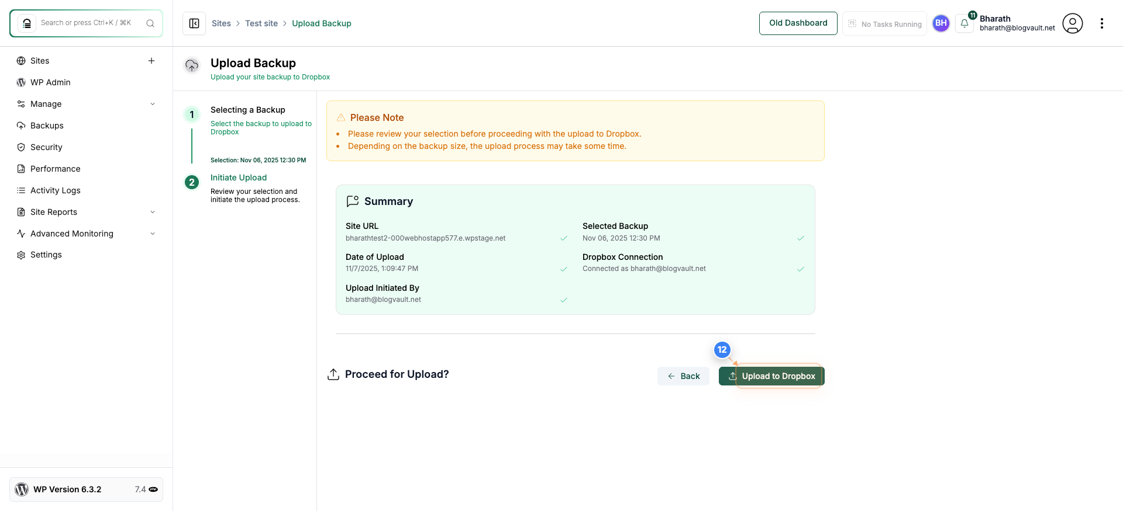
Task: Select step 2 Initiate Upload
Action: tap(239, 178)
